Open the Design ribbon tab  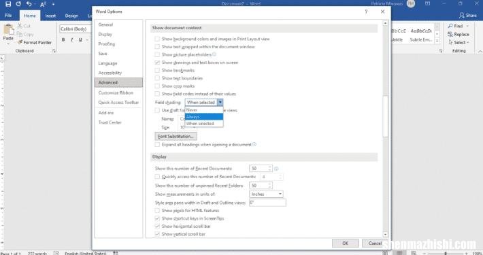(71, 16)
